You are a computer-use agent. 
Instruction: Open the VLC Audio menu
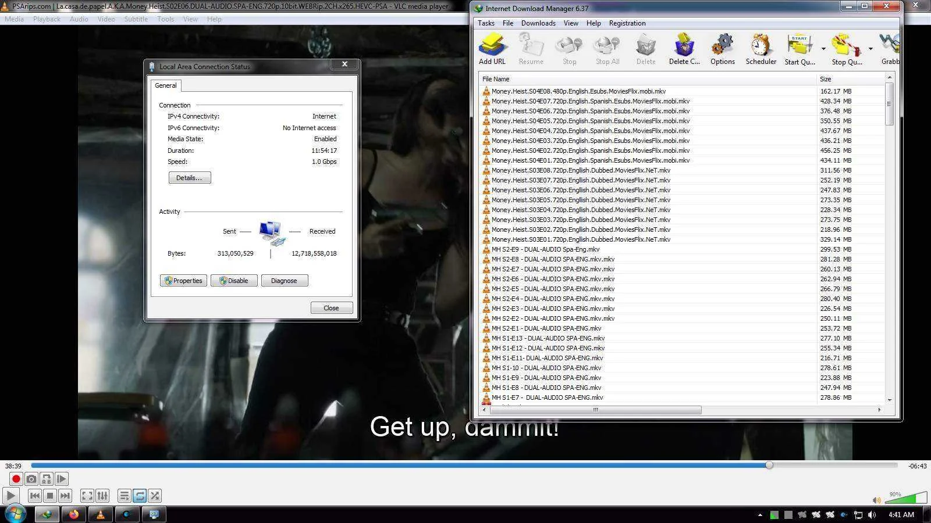pyautogui.click(x=79, y=19)
